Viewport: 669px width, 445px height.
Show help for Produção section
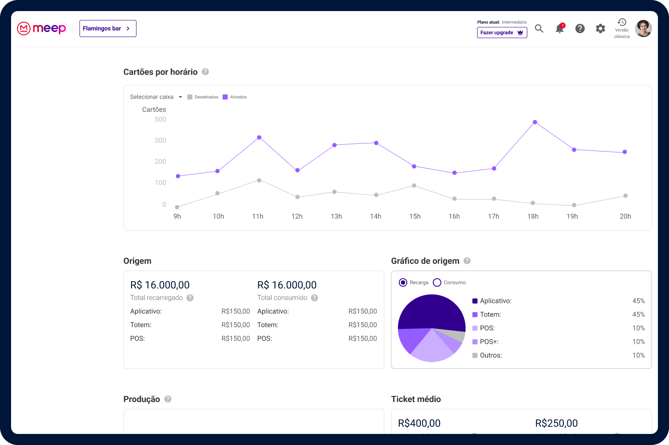point(168,399)
